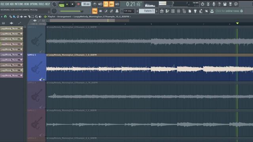Open the Piano roll window
This screenshot has height=142, width=253.
(167, 11)
